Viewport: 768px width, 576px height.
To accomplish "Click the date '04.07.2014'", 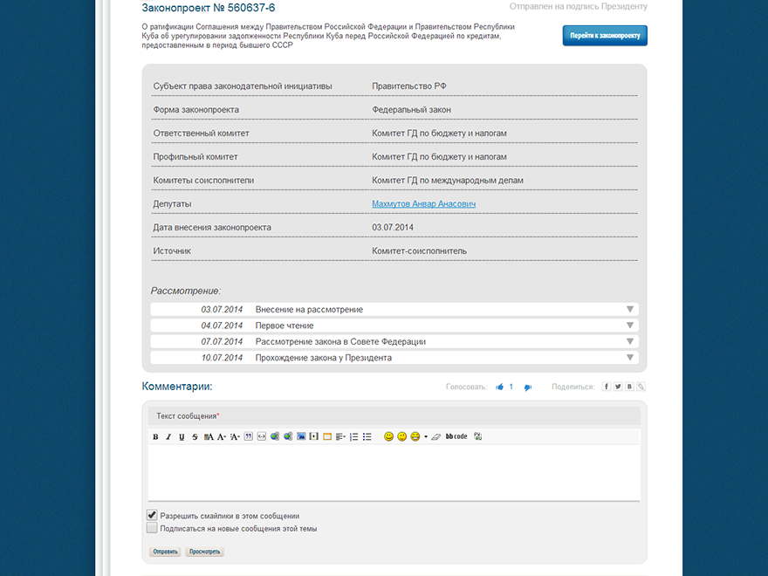I will [x=222, y=326].
